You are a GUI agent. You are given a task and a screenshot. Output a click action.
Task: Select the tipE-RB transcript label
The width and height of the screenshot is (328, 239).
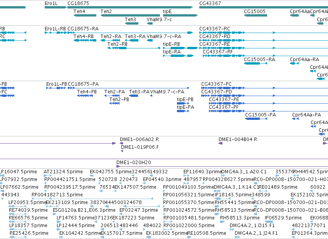172,44
